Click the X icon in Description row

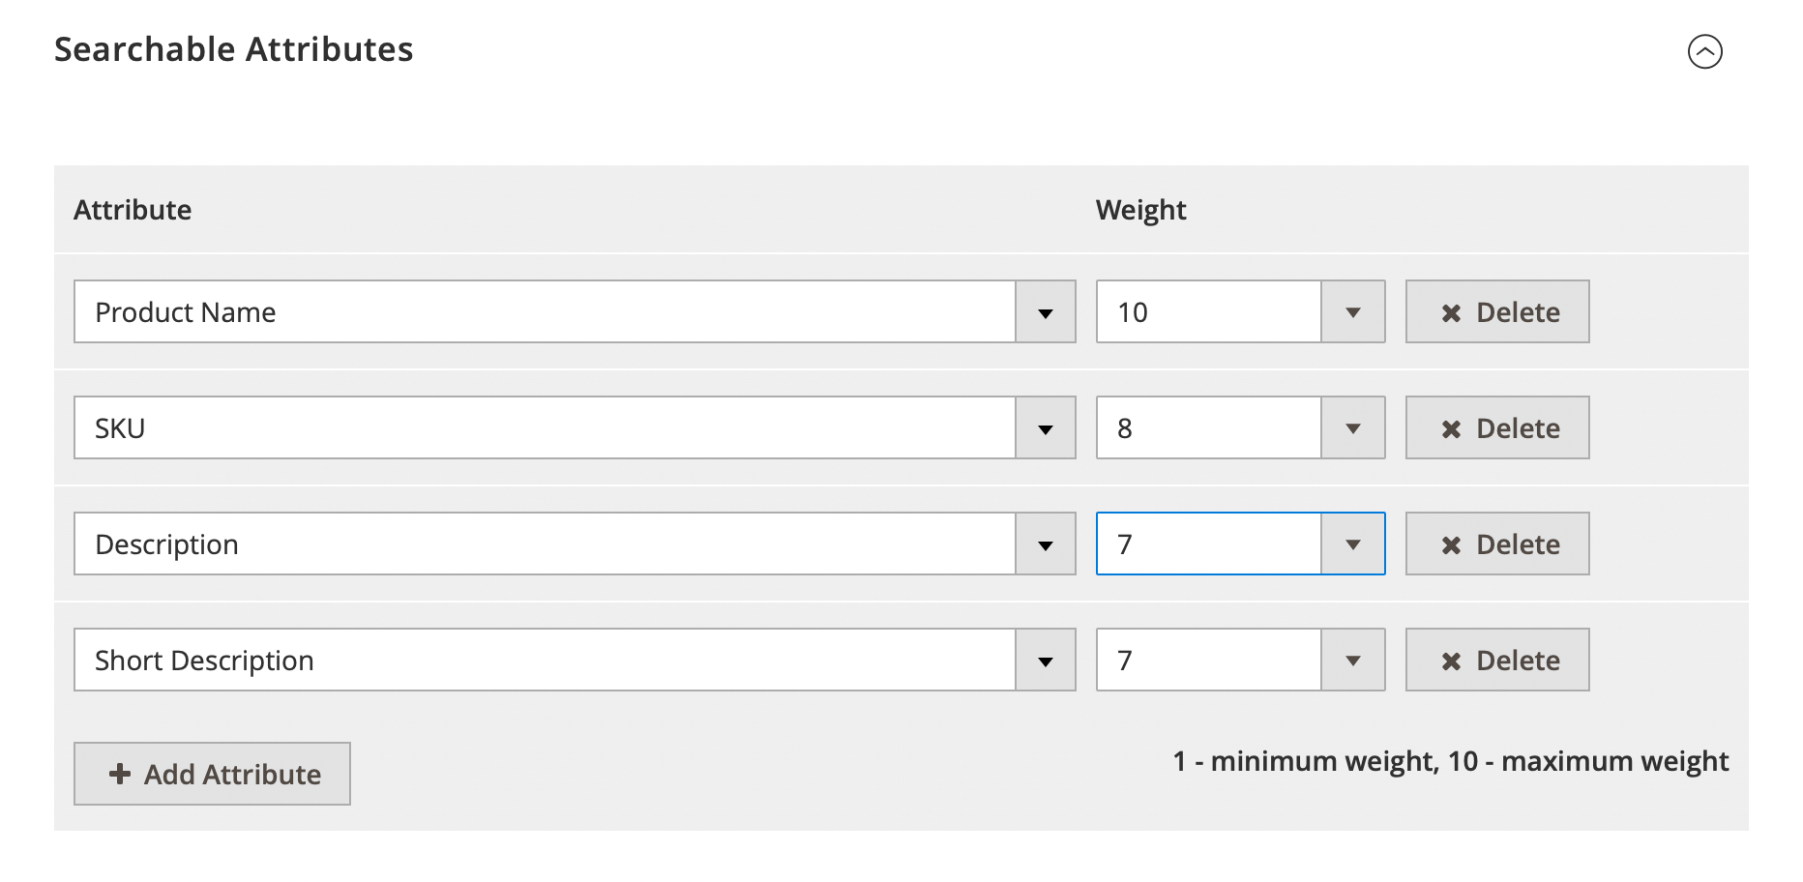point(1451,545)
